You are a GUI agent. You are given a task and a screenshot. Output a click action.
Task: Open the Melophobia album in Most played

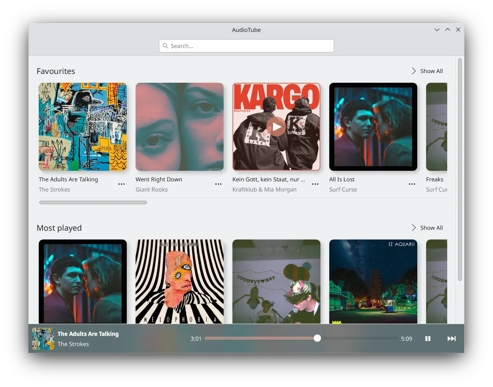(x=180, y=282)
